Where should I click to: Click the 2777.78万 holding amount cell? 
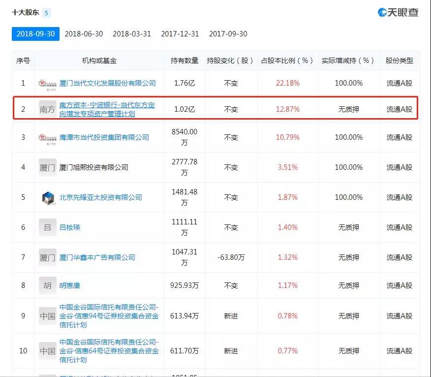tap(185, 167)
